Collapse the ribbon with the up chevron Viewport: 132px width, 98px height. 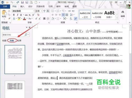coord(130,23)
